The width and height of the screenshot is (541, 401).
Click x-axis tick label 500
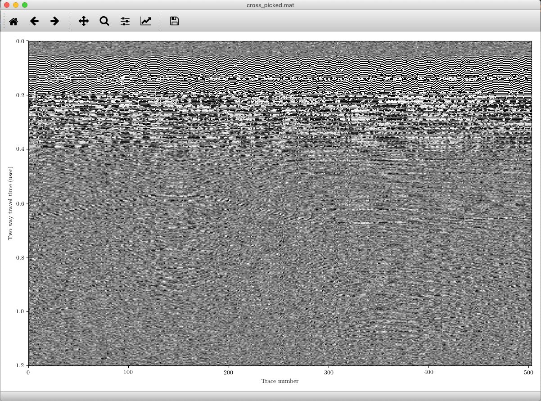pyautogui.click(x=529, y=372)
